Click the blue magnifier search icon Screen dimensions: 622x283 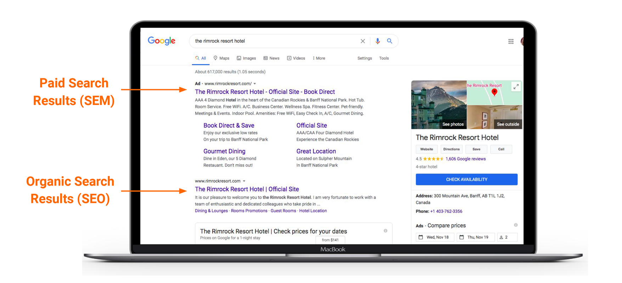[x=390, y=41]
